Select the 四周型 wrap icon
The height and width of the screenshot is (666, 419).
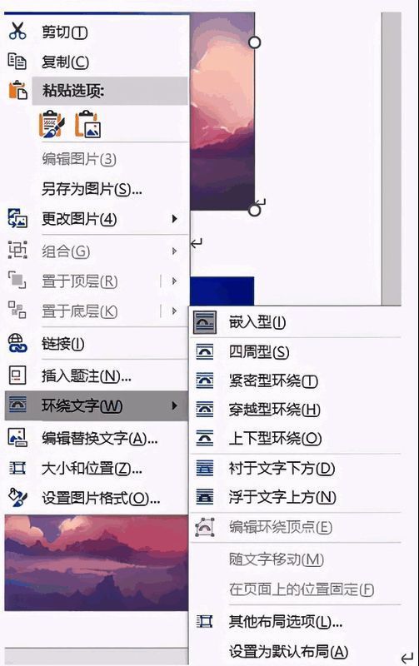(204, 351)
